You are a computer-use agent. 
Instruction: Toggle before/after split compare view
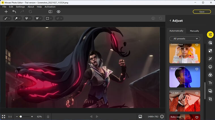(50, 12)
